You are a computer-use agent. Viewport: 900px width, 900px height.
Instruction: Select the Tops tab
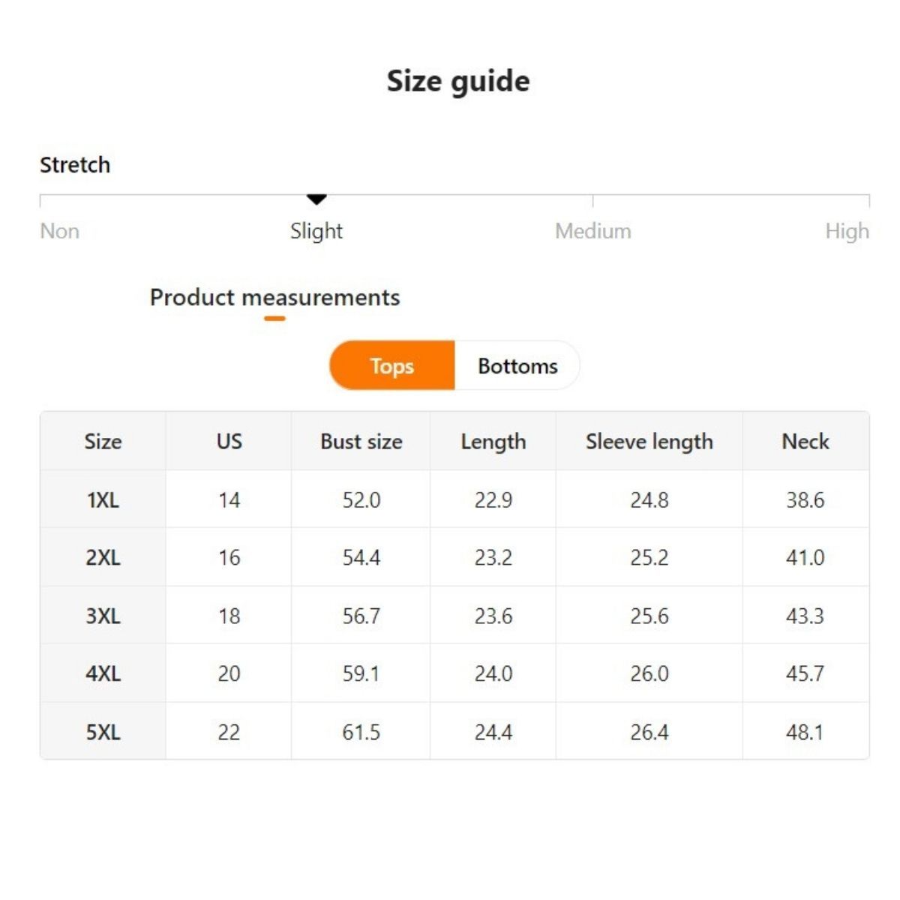(391, 366)
